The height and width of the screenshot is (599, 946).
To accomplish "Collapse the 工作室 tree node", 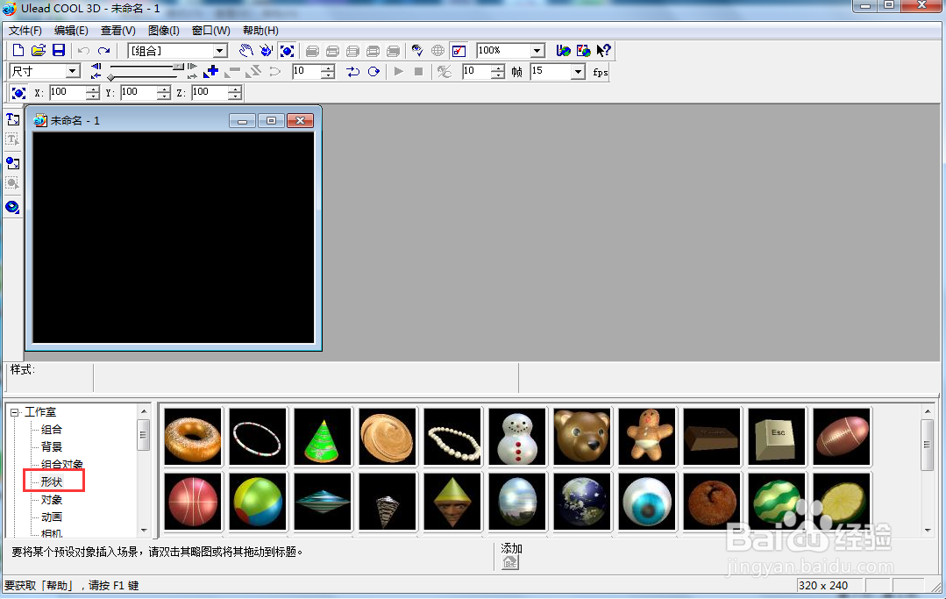I will tap(15, 412).
